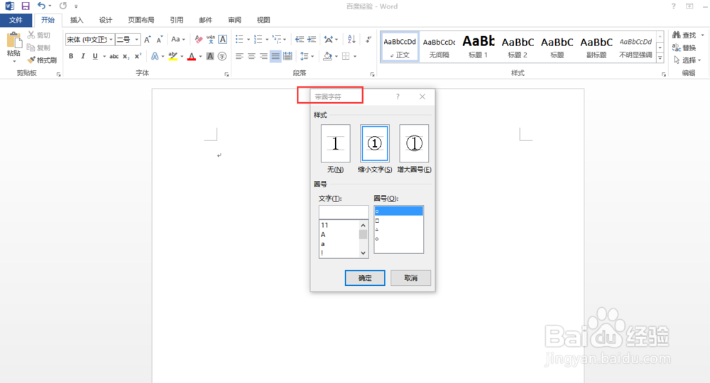Switch to the 引用 tab
This screenshot has height=383, width=710.
pyautogui.click(x=177, y=20)
